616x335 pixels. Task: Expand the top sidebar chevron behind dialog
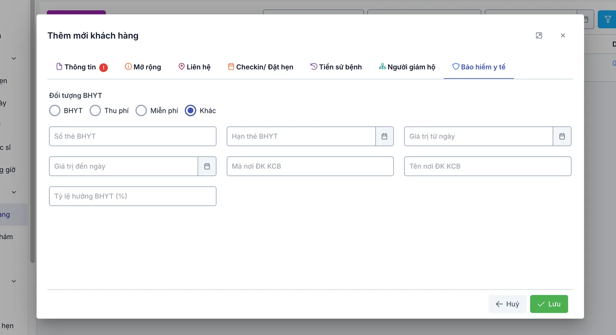point(14,59)
